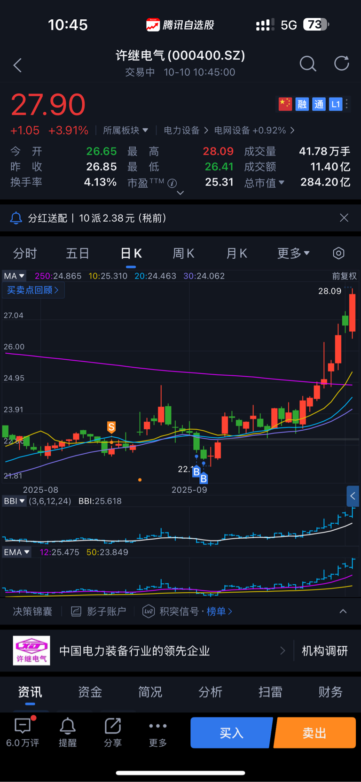Switch to 月K chart tab
Image resolution: width=361 pixels, height=782 pixels.
click(236, 254)
